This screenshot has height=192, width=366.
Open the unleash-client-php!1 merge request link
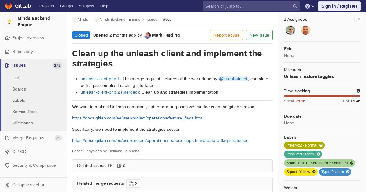(x=100, y=79)
